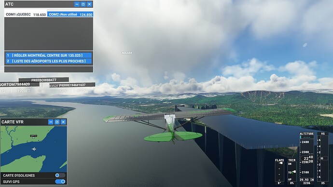Click the ATC message log area
Viewport: 333px width, 187px height.
tap(49, 34)
